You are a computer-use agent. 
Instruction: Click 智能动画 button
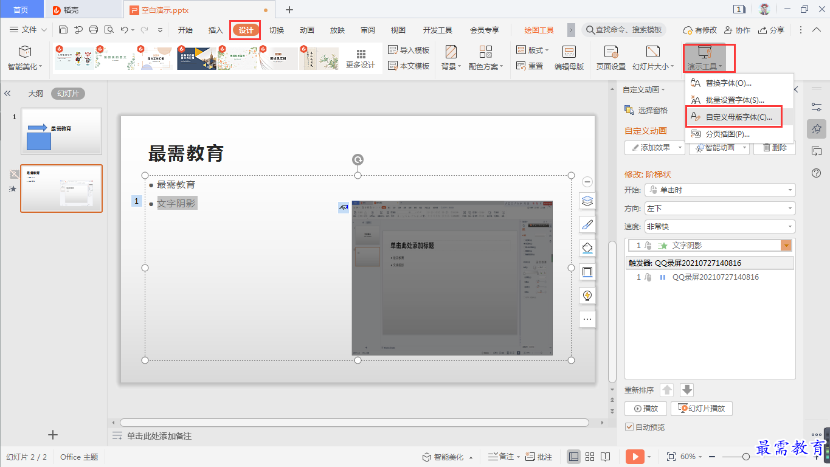pos(719,147)
